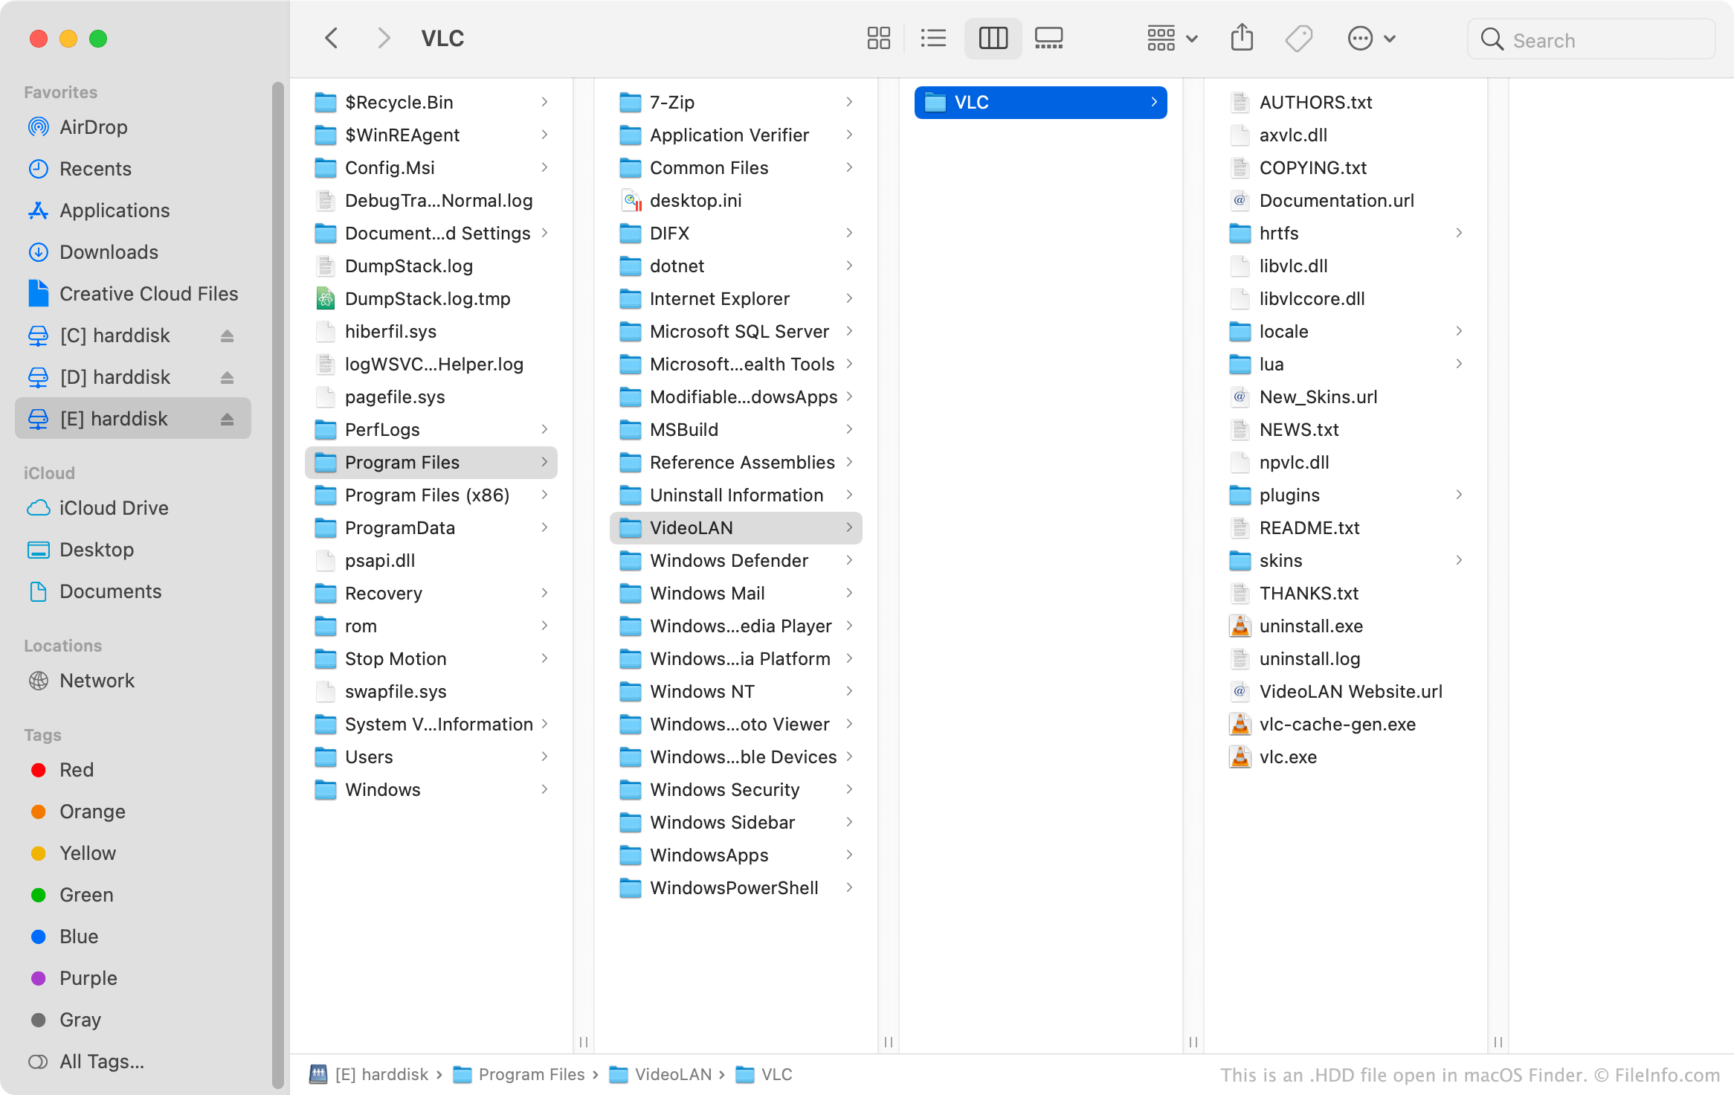Screen dimensions: 1734x1095
Task: Select the Red tag
Action: pyautogui.click(x=76, y=770)
